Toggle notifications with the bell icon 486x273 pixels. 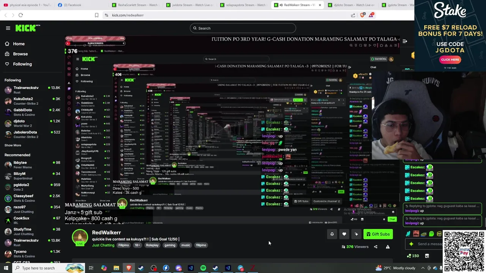(332, 234)
